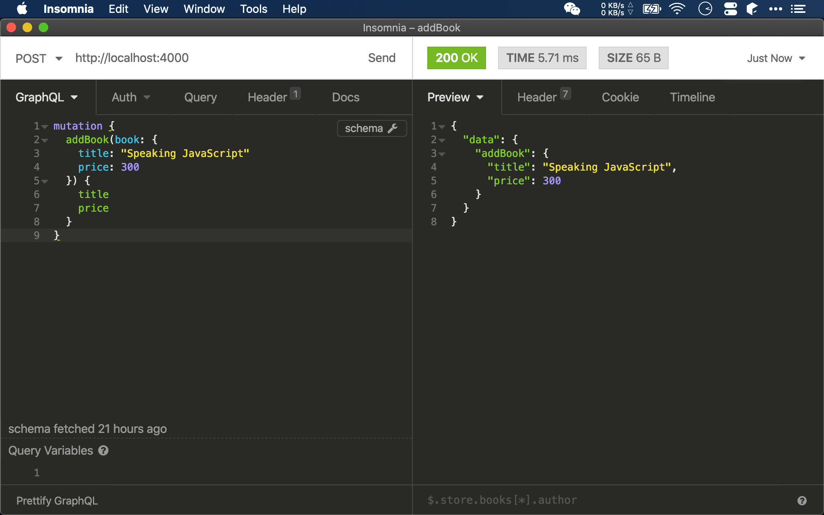The height and width of the screenshot is (515, 824).
Task: Open the POST method dropdown
Action: pyautogui.click(x=39, y=58)
